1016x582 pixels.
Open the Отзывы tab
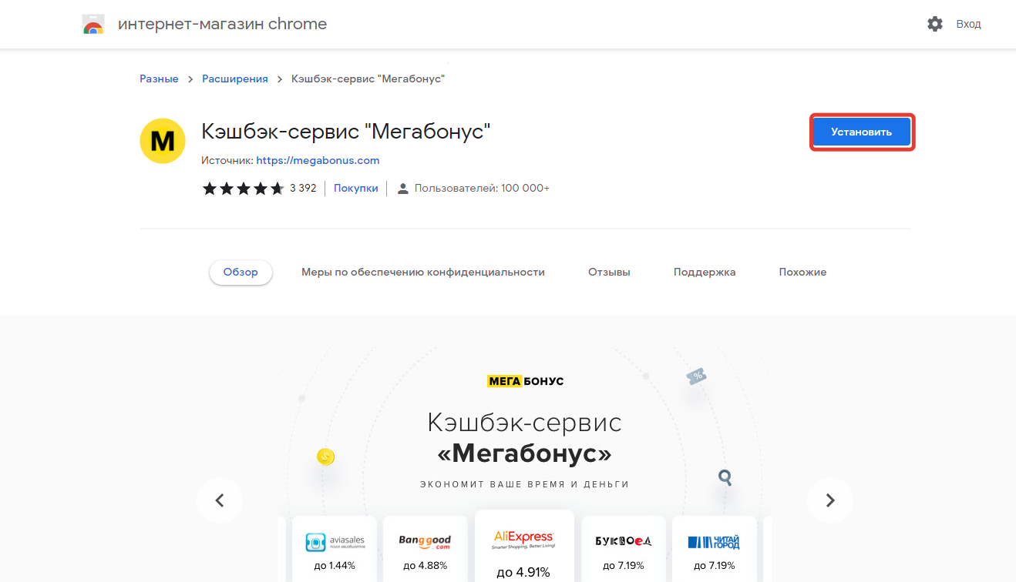pyautogui.click(x=609, y=272)
